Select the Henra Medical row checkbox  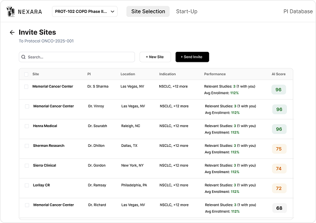click(x=27, y=126)
